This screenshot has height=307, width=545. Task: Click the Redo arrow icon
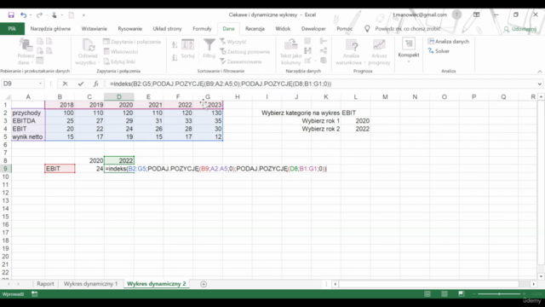pos(39,15)
